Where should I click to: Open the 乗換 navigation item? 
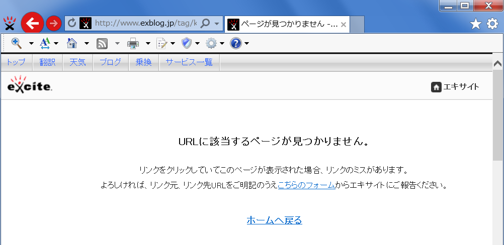144,62
